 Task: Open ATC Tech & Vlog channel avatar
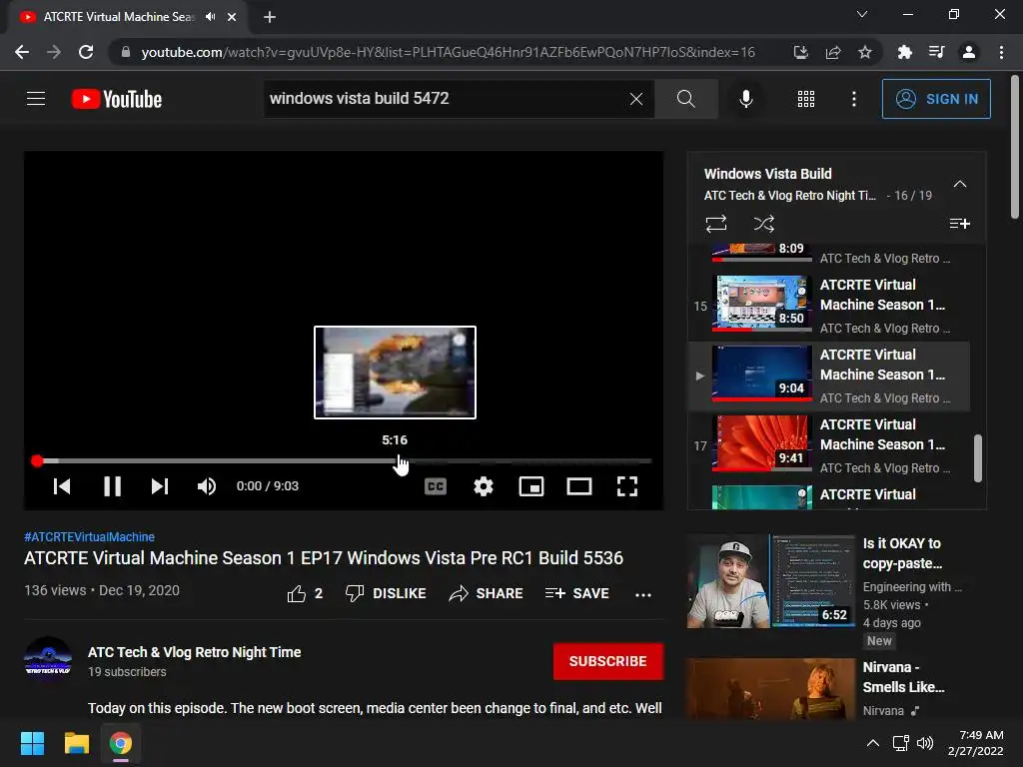click(48, 659)
